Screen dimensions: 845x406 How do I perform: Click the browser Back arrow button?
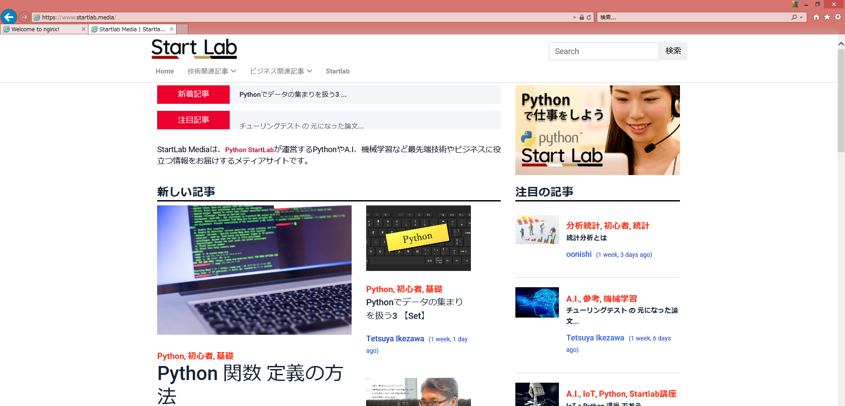point(9,17)
